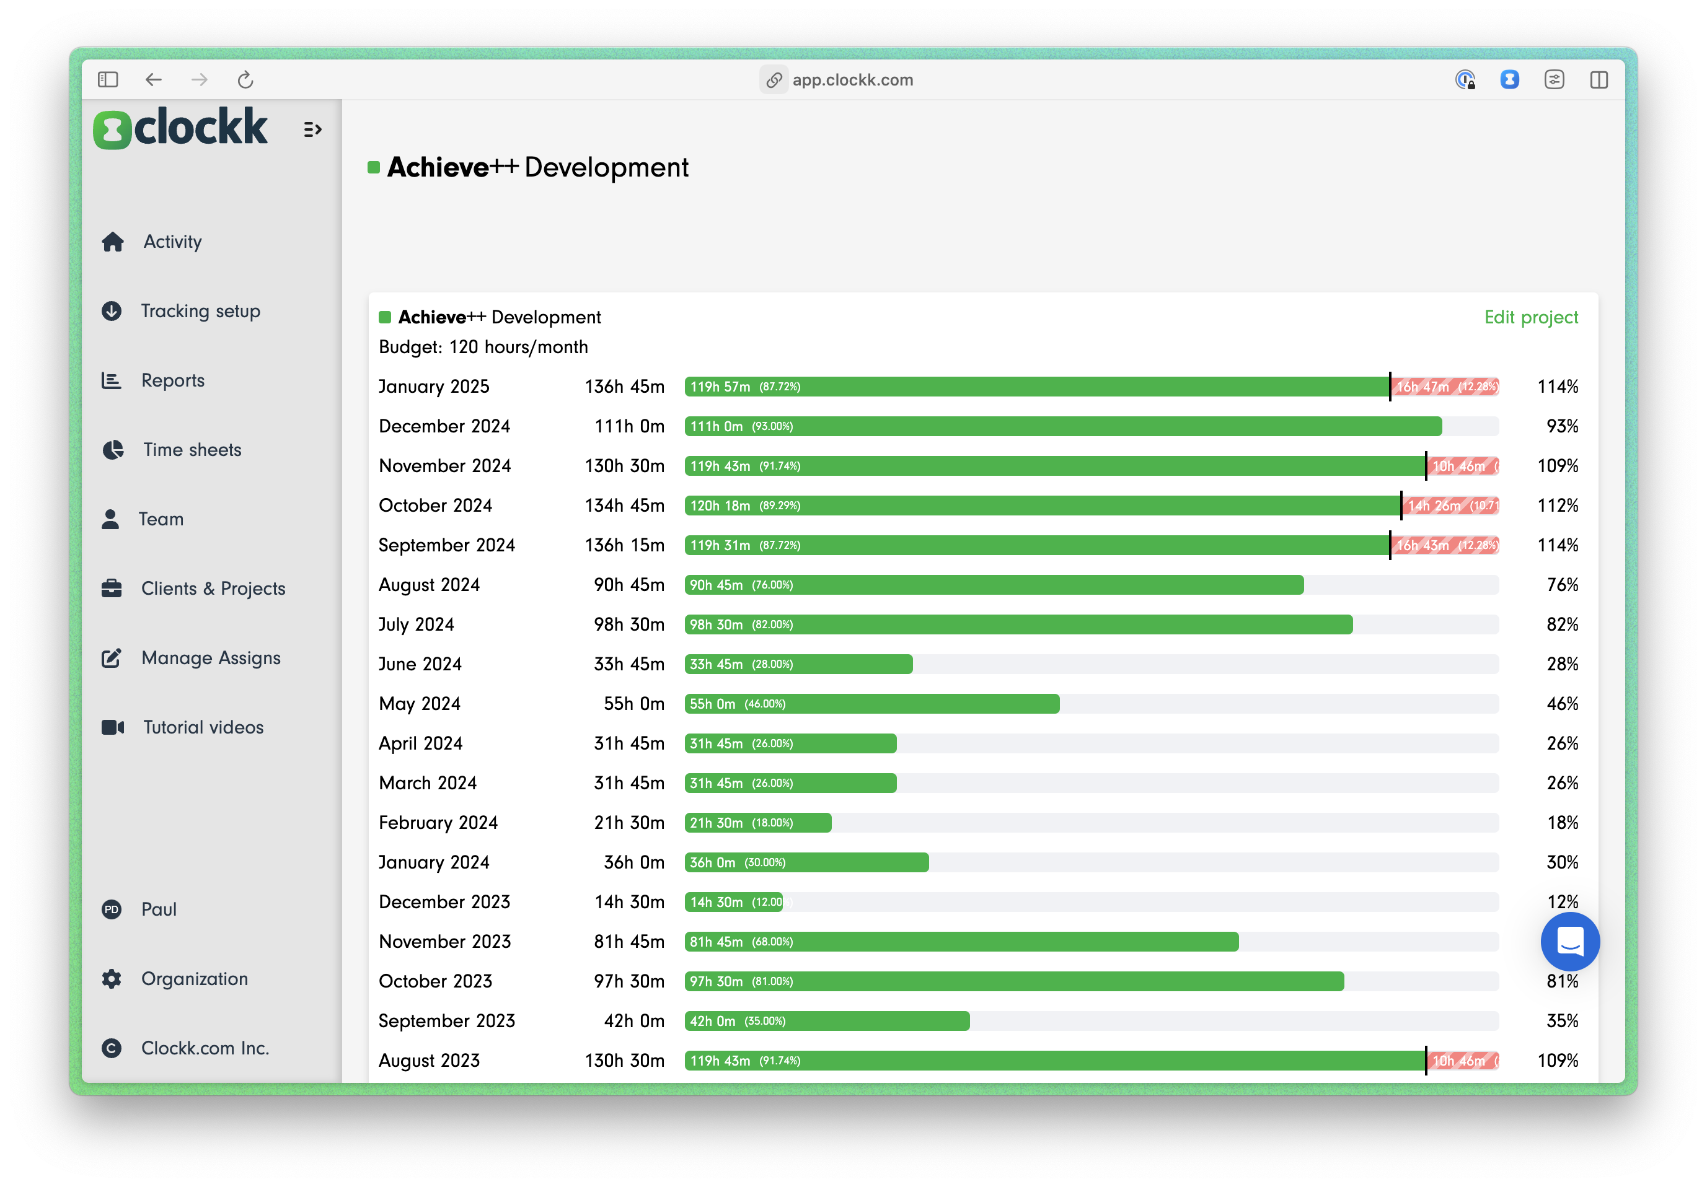Click the December 2024 month label
This screenshot has width=1707, height=1187.
click(x=444, y=426)
